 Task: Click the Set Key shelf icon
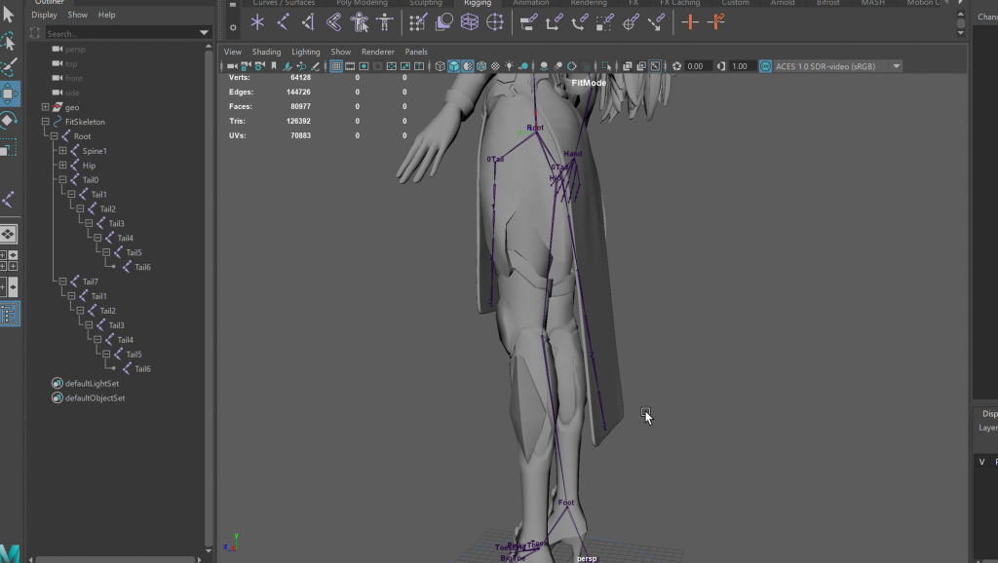tap(690, 22)
